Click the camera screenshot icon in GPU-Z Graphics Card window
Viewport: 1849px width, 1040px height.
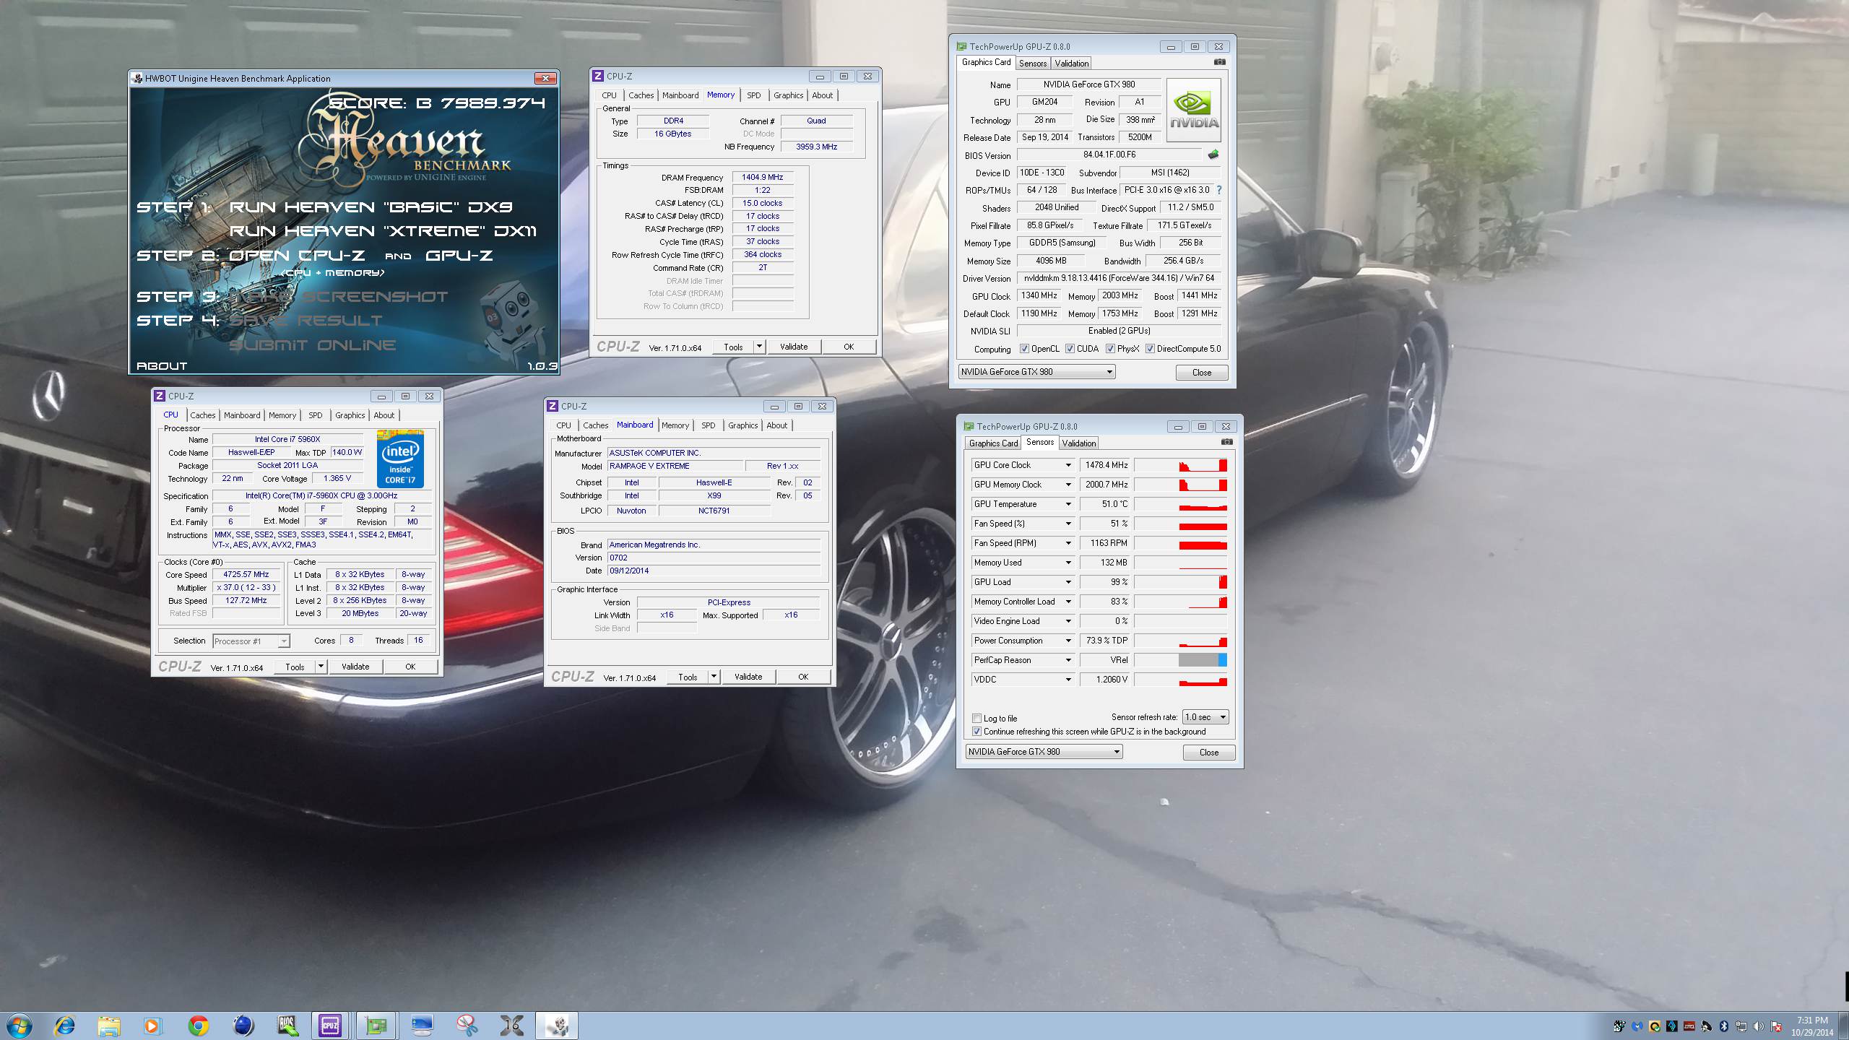[1219, 62]
